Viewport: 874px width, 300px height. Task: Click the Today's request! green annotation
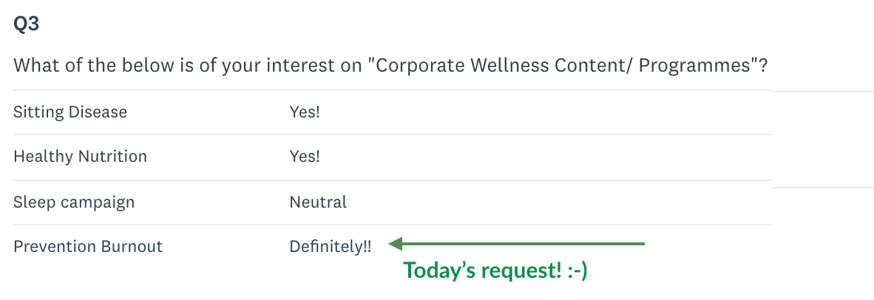click(481, 271)
